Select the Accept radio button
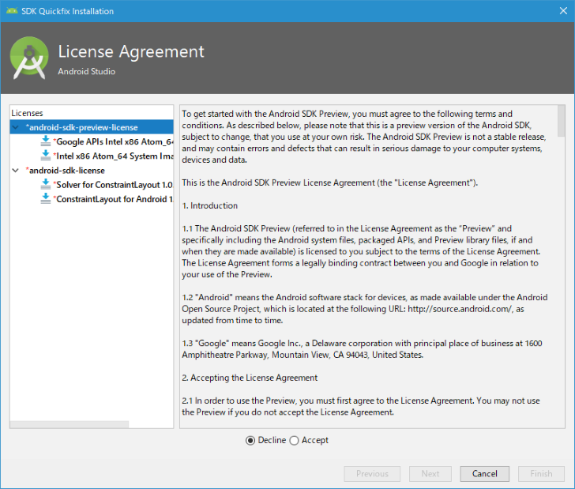 (x=294, y=440)
